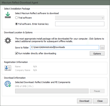Click the Pause button
Viewport: 110px width, 106px height.
(x=97, y=91)
